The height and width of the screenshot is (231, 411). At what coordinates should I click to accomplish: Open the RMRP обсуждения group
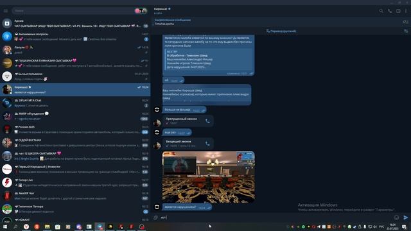pyautogui.click(x=75, y=116)
